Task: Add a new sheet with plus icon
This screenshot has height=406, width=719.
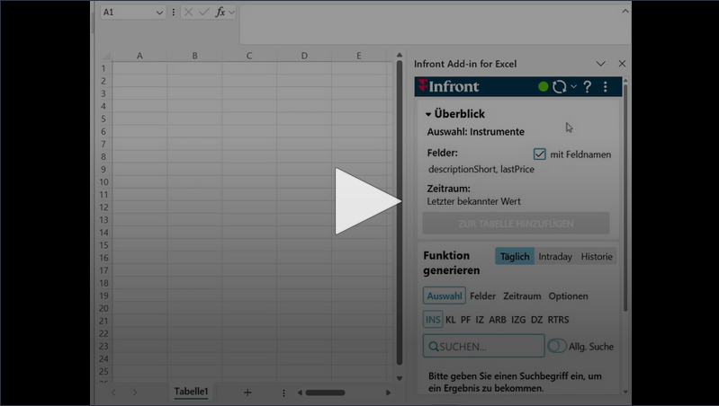Action: [x=247, y=393]
